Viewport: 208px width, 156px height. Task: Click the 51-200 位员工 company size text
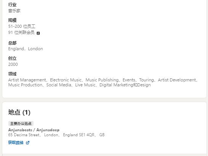click(22, 26)
